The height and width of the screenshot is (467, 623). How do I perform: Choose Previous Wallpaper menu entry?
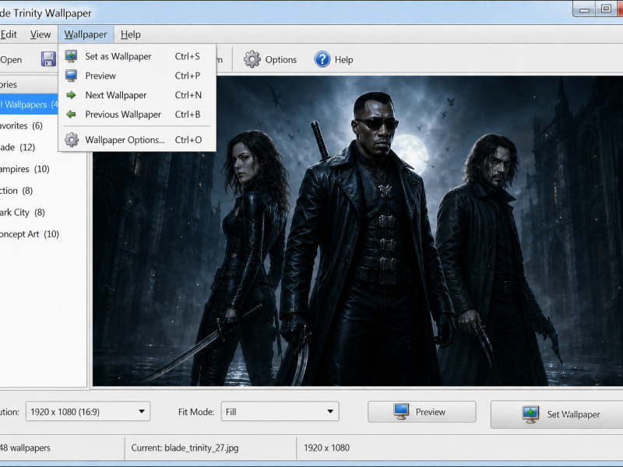[137, 114]
